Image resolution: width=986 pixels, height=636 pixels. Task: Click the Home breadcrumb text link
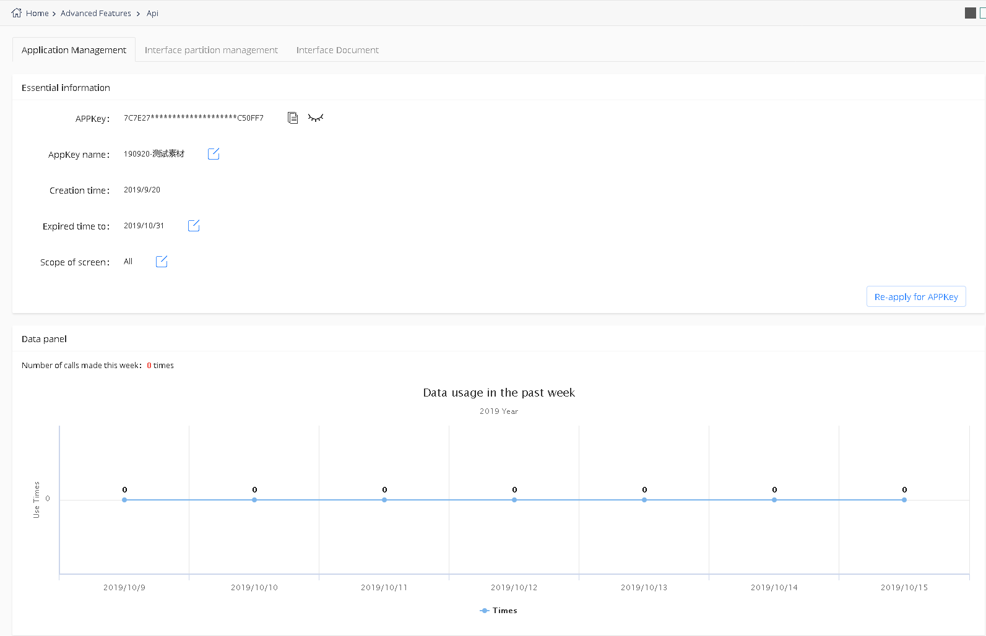coord(37,13)
